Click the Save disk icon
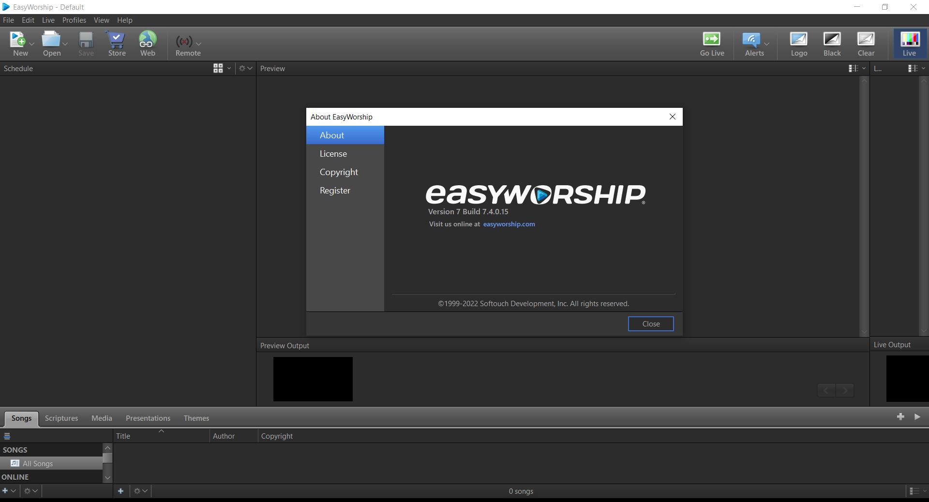The image size is (929, 502). (x=86, y=39)
